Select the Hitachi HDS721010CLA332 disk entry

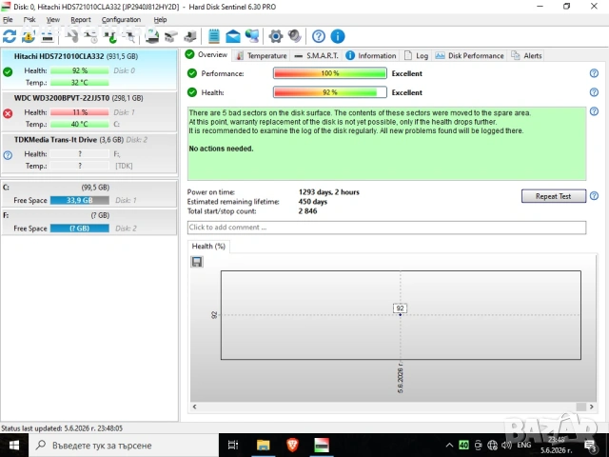(x=88, y=70)
